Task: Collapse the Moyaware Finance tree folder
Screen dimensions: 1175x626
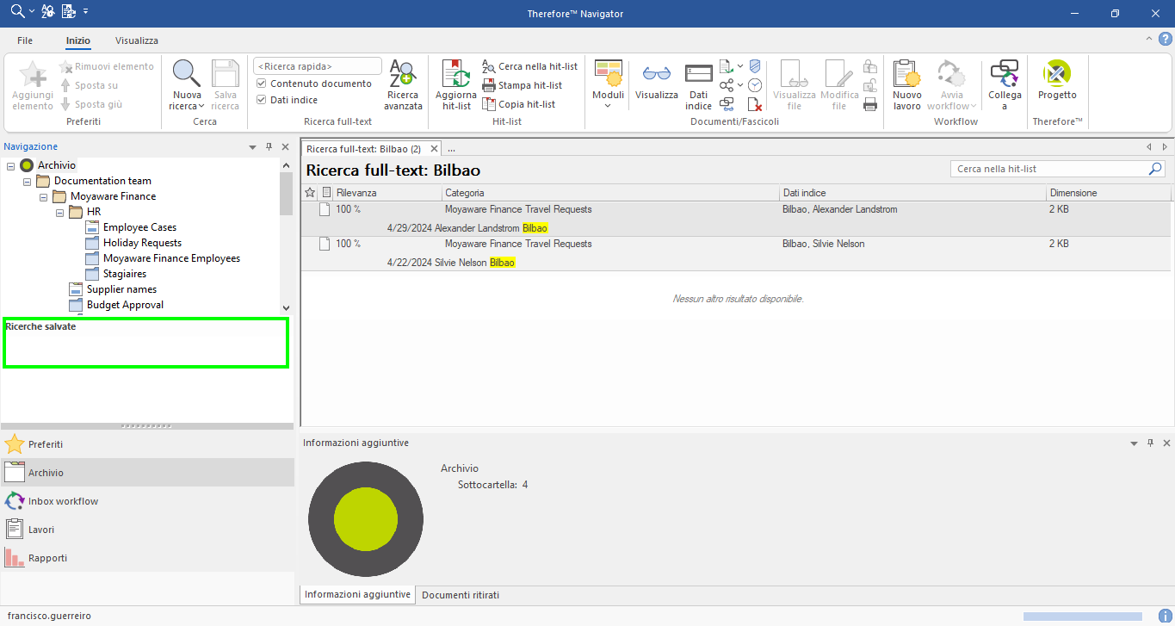Action: (x=43, y=196)
